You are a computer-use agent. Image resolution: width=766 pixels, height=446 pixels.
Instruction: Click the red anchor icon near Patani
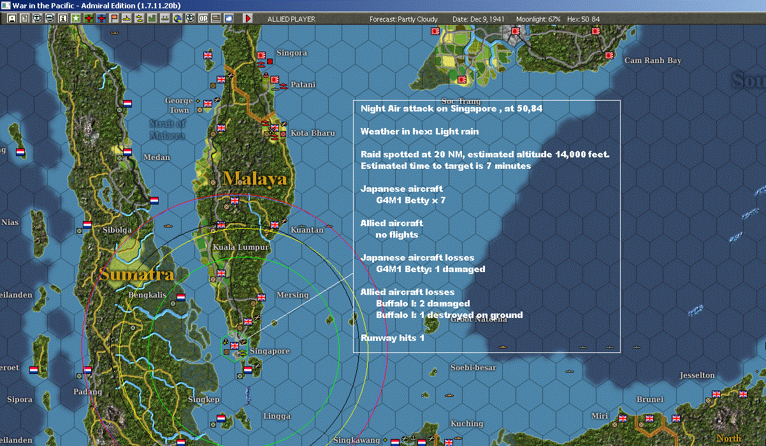[x=266, y=75]
